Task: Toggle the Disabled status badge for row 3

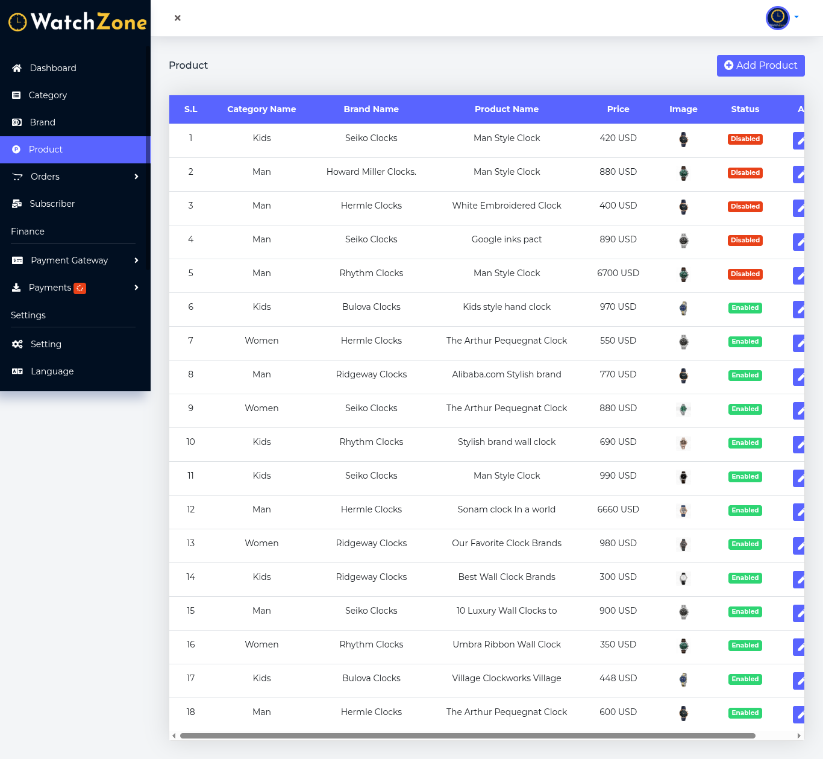Action: tap(745, 206)
